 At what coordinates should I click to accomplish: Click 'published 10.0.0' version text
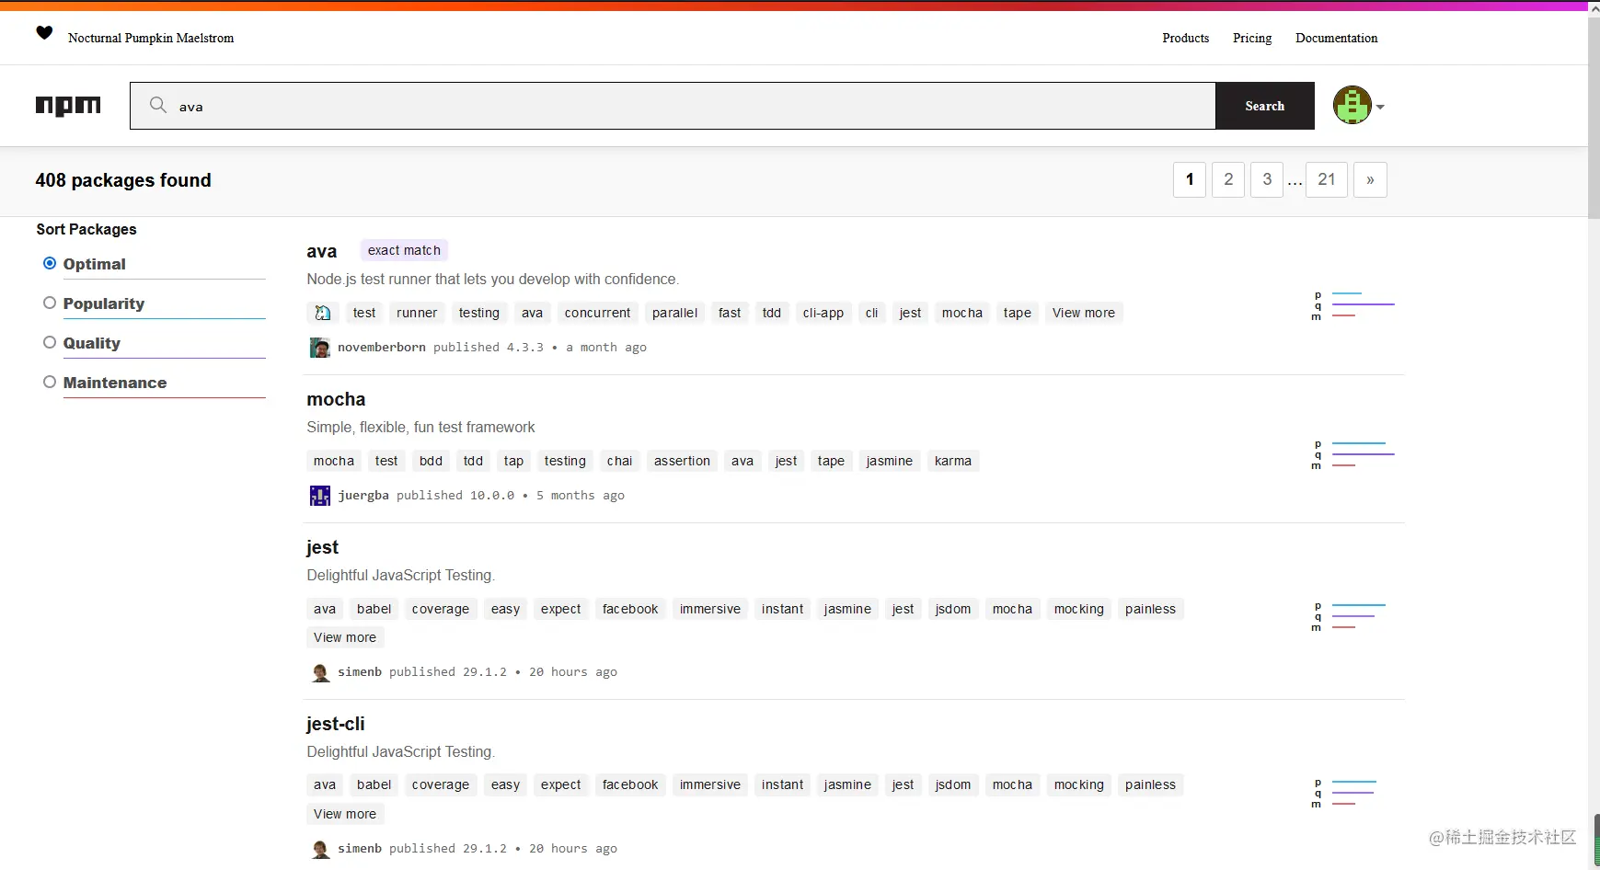click(455, 496)
